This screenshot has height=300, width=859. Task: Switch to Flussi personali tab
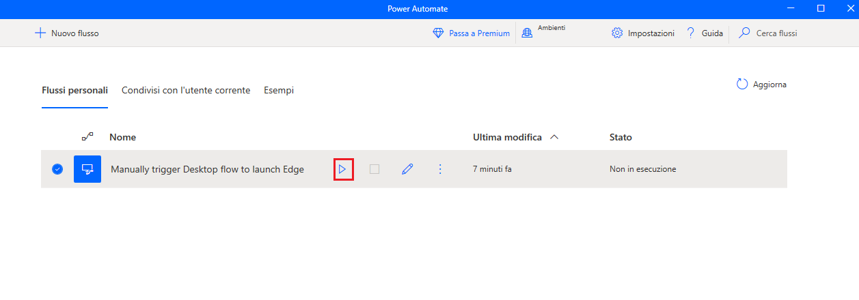coord(74,90)
